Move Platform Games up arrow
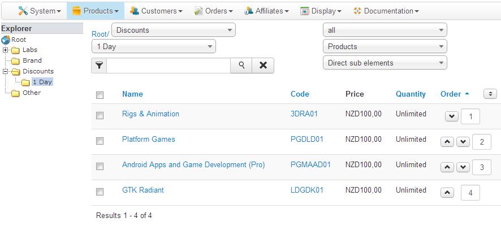This screenshot has height=248, width=501. [x=447, y=142]
